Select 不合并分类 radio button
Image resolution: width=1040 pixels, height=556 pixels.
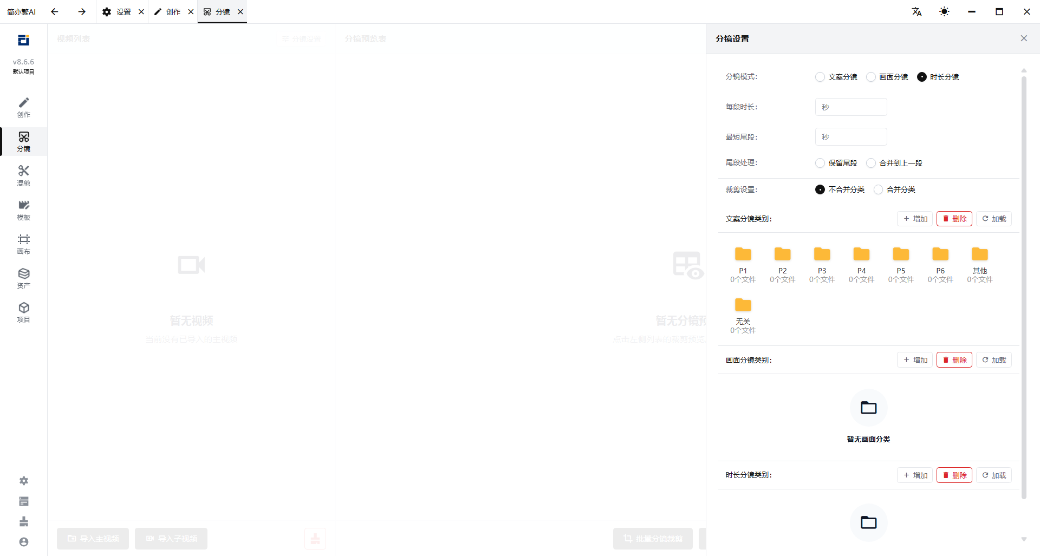(820, 189)
